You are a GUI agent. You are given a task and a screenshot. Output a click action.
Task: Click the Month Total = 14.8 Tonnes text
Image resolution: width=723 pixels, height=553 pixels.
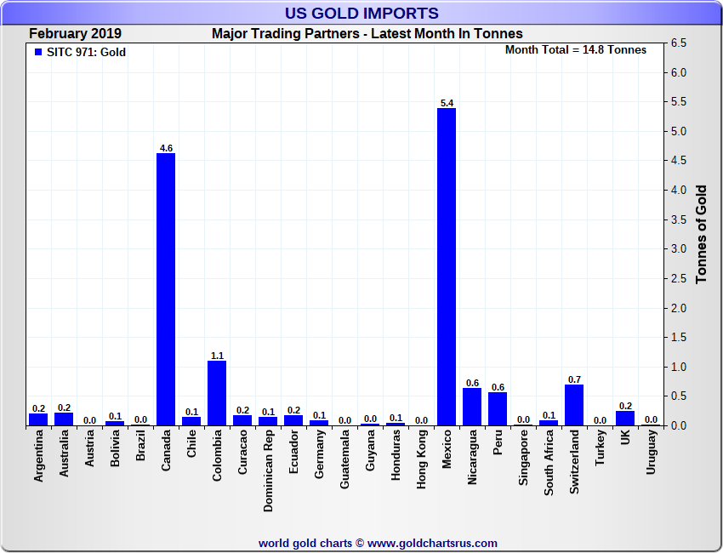point(576,50)
